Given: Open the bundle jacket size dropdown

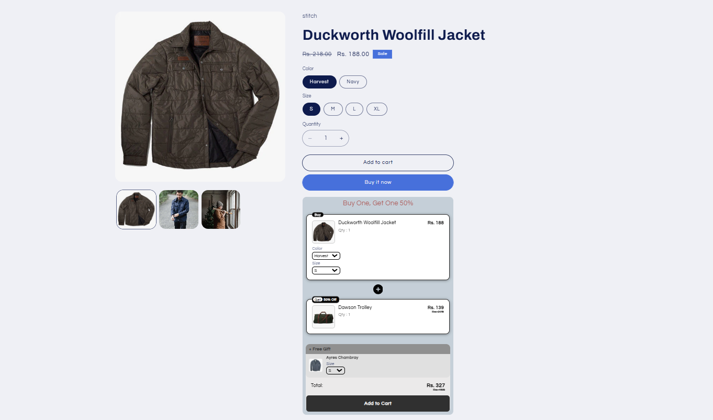Looking at the screenshot, I should (x=326, y=270).
